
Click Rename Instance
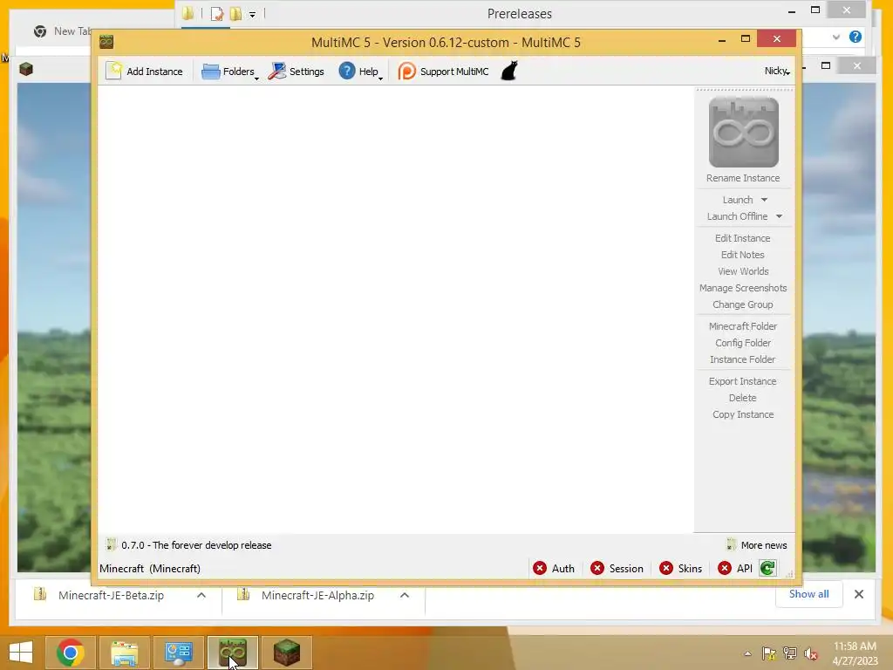tap(743, 178)
